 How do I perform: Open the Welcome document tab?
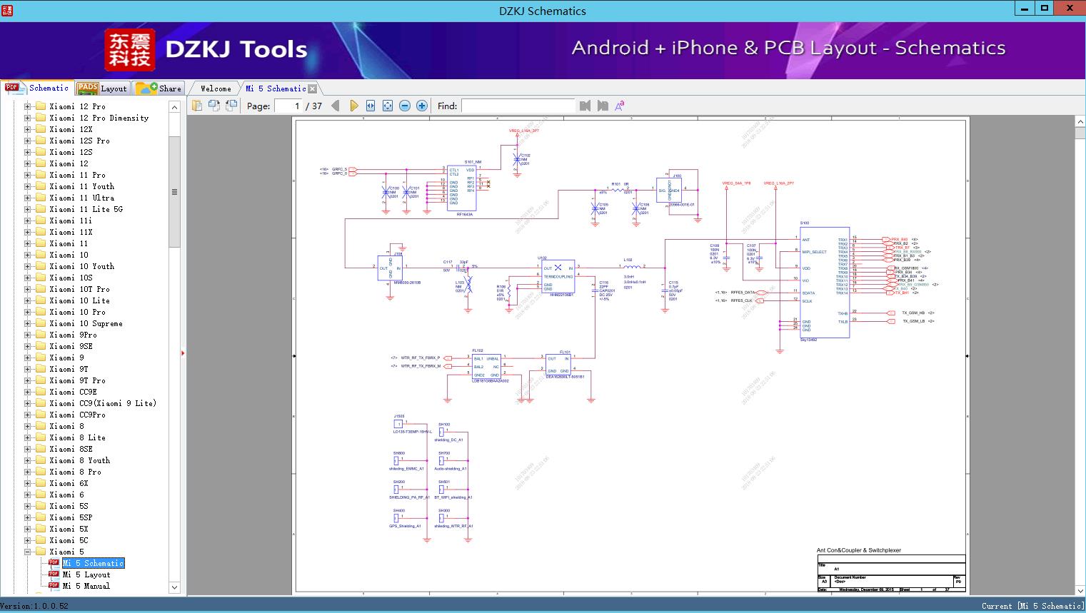(216, 88)
